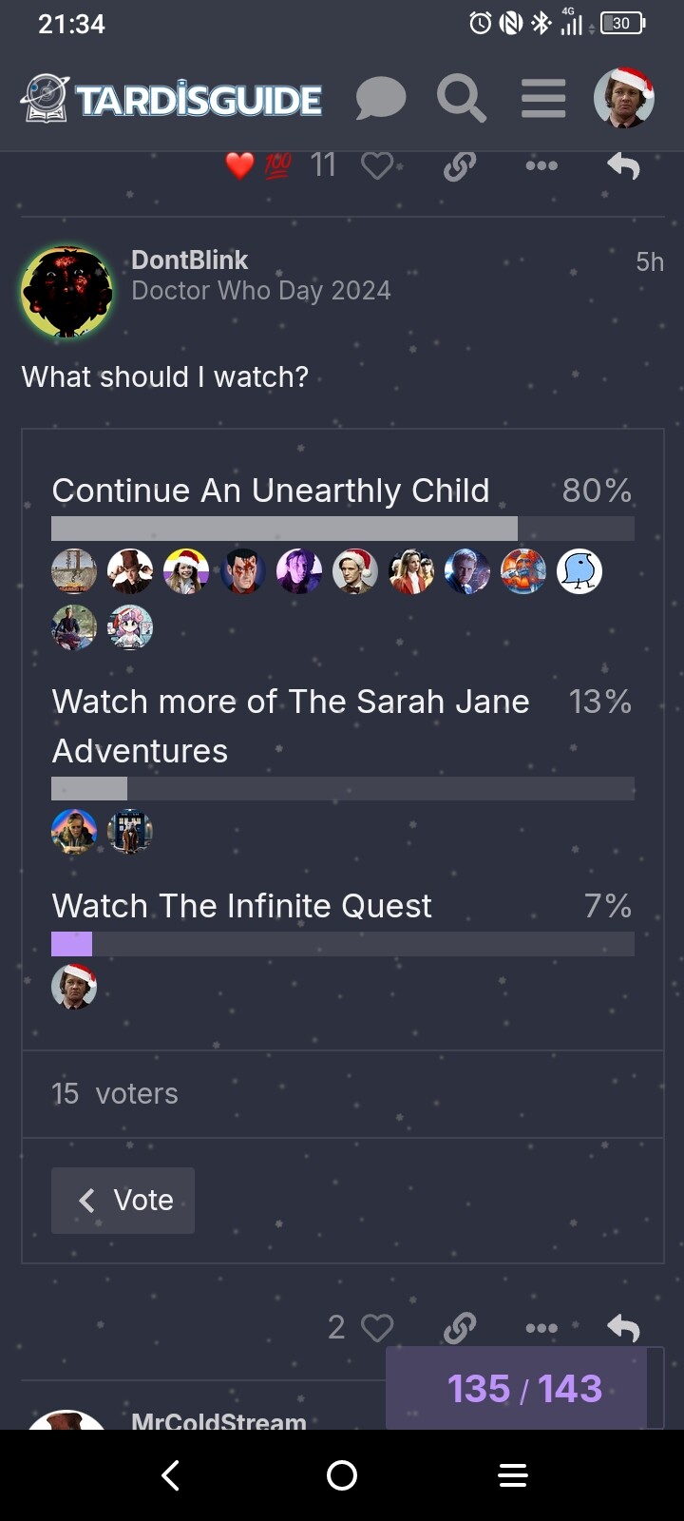684x1521 pixels.
Task: Copy link icon of the upper post
Action: click(460, 166)
